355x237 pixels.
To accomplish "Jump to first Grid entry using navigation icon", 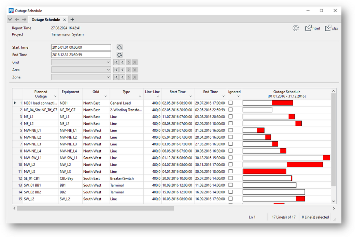I will point(116,62).
